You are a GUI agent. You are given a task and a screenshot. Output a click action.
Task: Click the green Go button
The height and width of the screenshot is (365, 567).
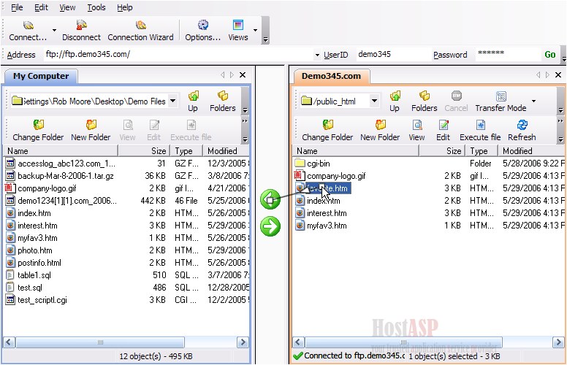point(550,55)
